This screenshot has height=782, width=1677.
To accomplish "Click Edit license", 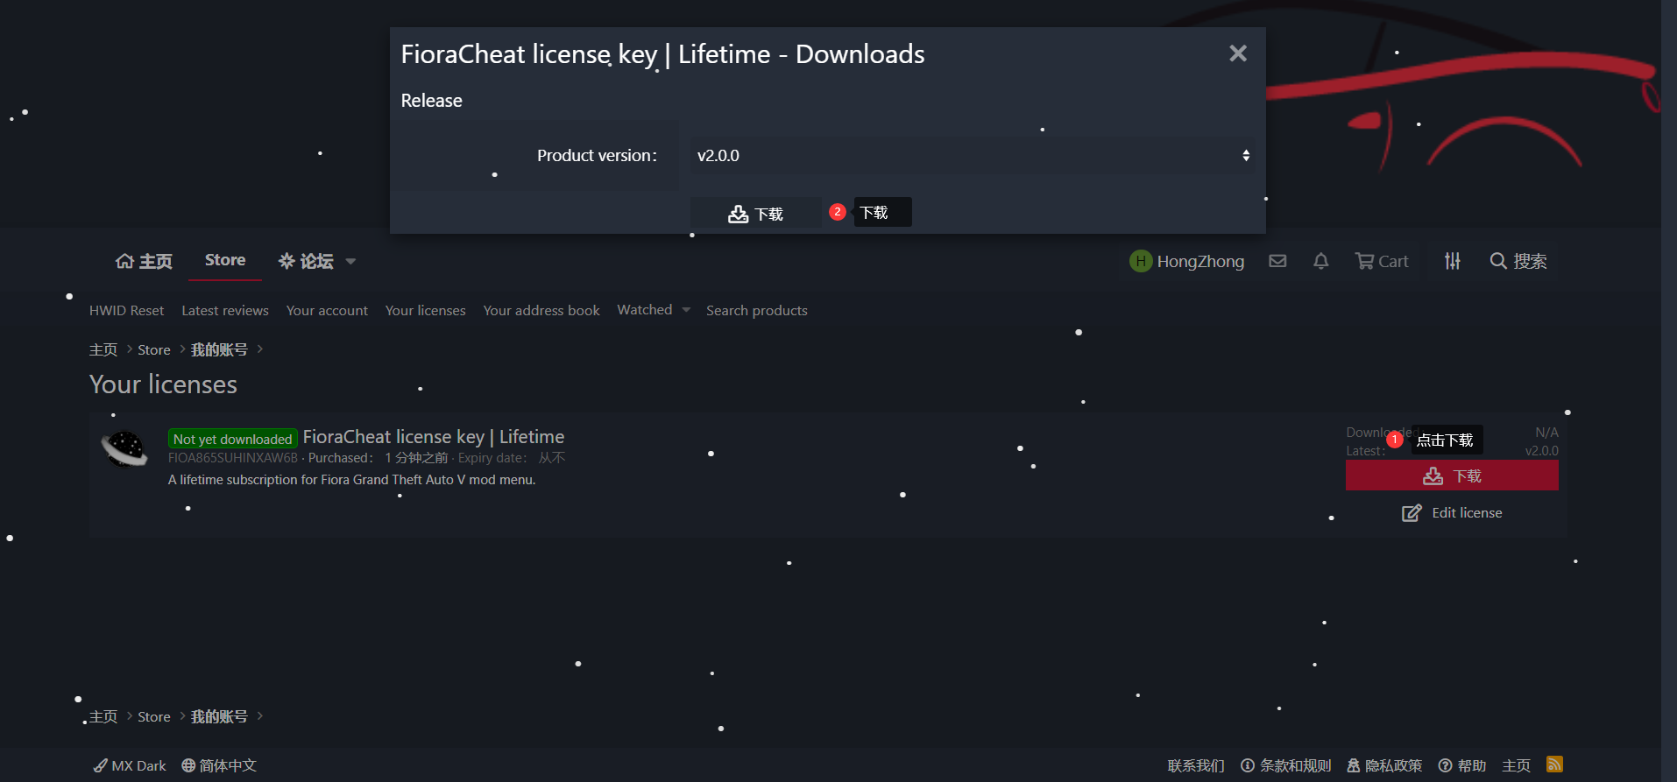I will pos(1452,513).
